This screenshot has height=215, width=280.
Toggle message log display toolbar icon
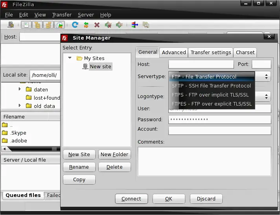click(26, 25)
